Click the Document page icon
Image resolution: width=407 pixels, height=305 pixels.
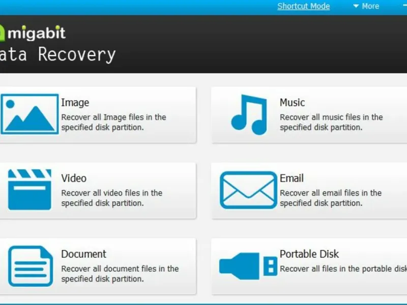(31, 266)
